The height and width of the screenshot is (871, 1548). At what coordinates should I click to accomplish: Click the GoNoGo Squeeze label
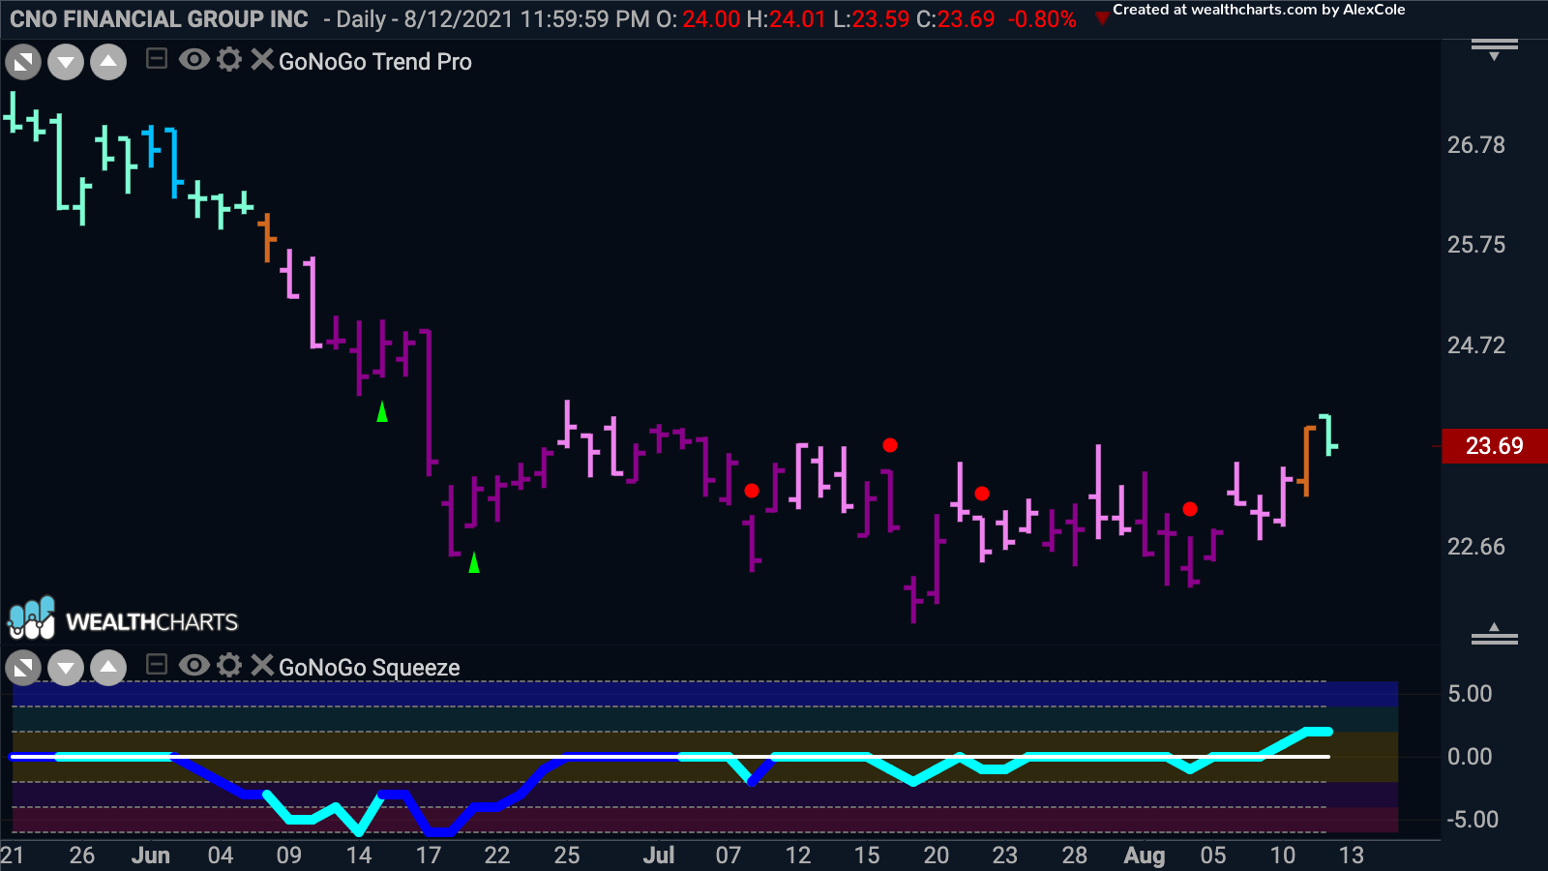(x=370, y=668)
